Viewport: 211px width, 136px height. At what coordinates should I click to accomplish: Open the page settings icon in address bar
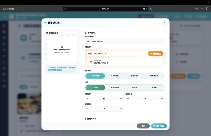pyautogui.click(x=65, y=9)
